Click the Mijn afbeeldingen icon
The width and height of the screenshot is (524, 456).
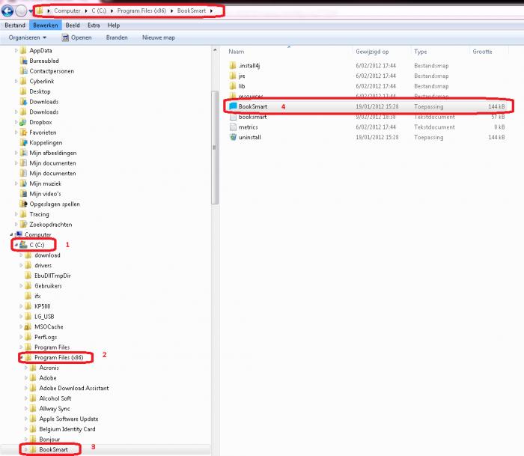tap(23, 153)
